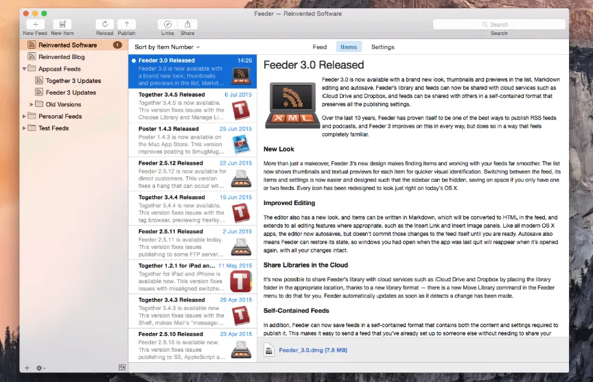Viewport: 593px width, 382px height.
Task: Click the 6 Jul 2015 date
Action: pyautogui.click(x=238, y=95)
